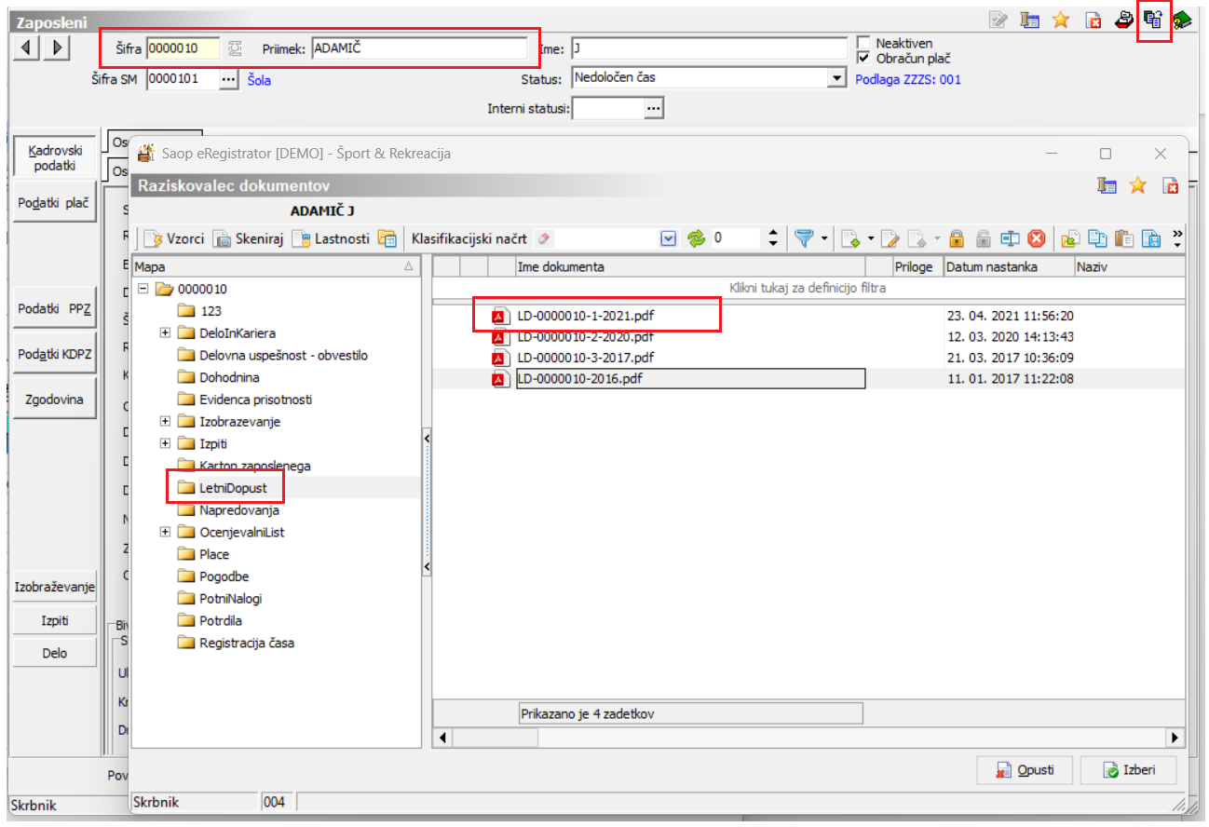Image resolution: width=1209 pixels, height=827 pixels.
Task: Toggle the Neaktiven checkbox
Action: point(863,43)
